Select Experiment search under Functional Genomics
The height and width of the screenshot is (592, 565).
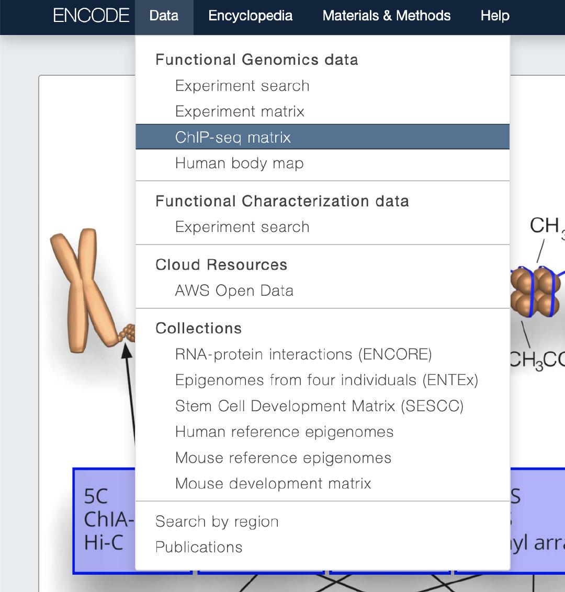[x=242, y=86]
